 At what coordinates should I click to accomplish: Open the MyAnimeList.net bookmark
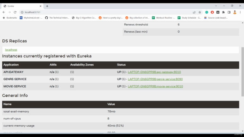click(x=31, y=18)
